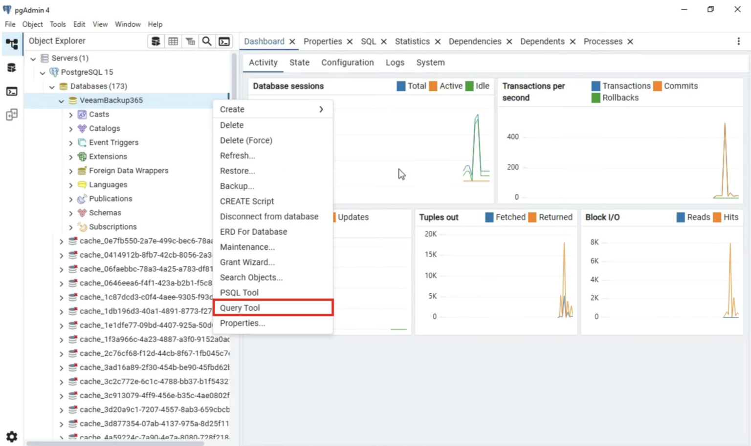Open the PSQL workspace sidebar icon
This screenshot has width=751, height=446.
point(12,91)
